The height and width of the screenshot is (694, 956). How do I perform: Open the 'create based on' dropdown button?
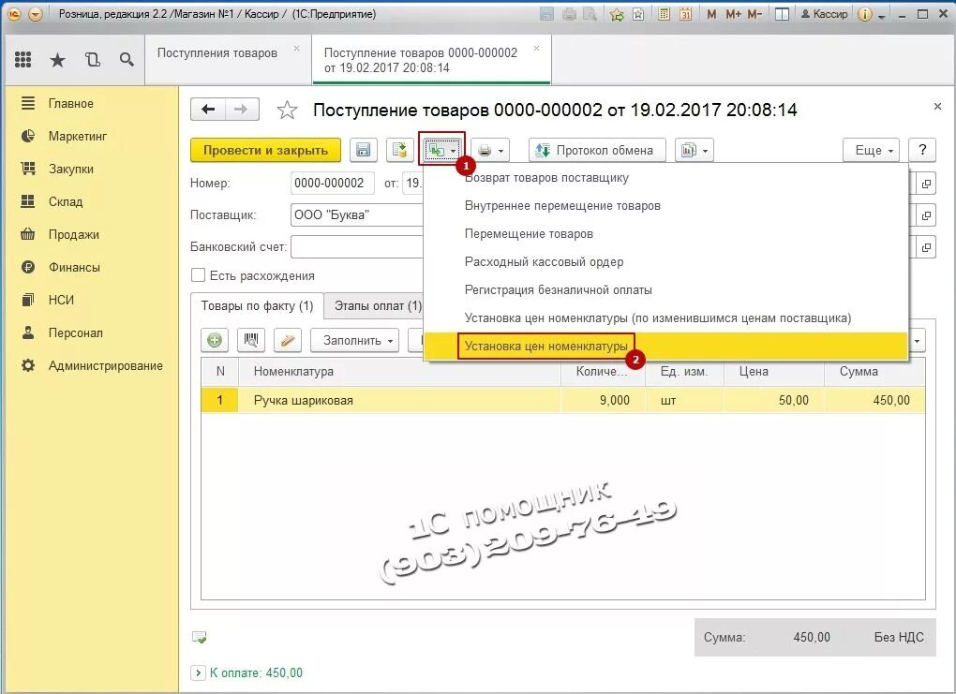[442, 150]
